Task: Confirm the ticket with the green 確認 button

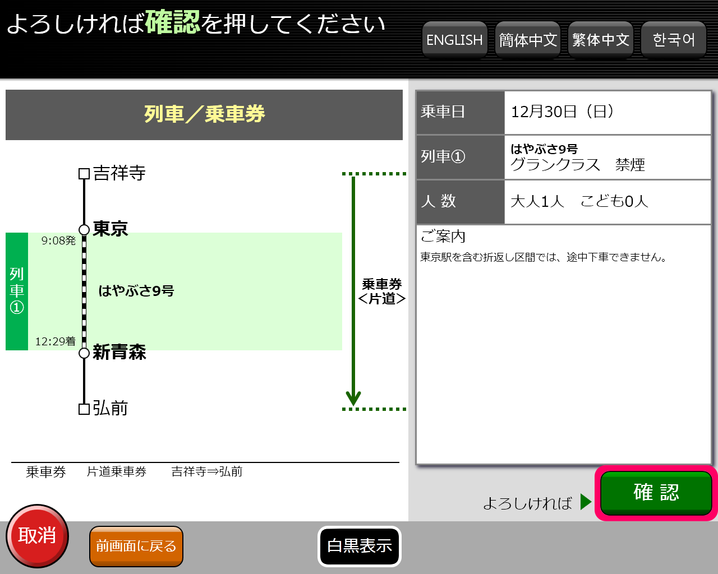Action: (656, 493)
